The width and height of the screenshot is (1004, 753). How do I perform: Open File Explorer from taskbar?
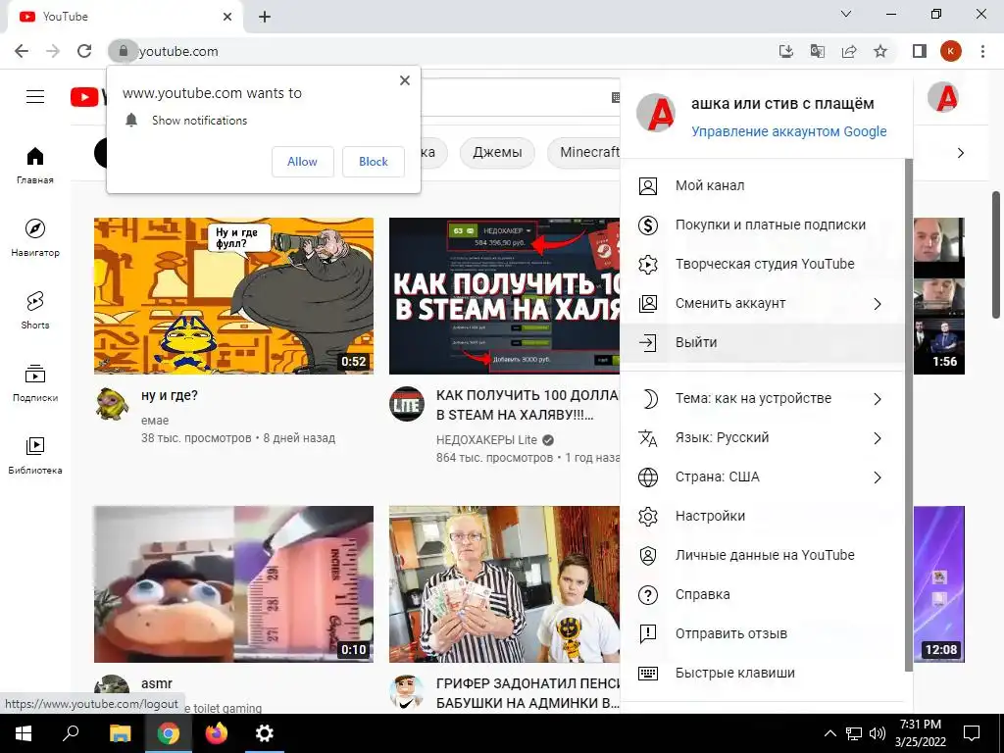(x=120, y=733)
